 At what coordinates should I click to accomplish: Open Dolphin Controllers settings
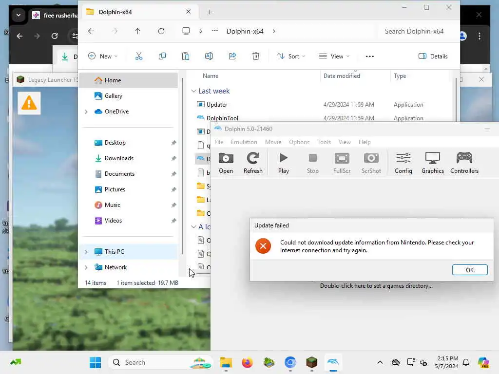pos(464,163)
